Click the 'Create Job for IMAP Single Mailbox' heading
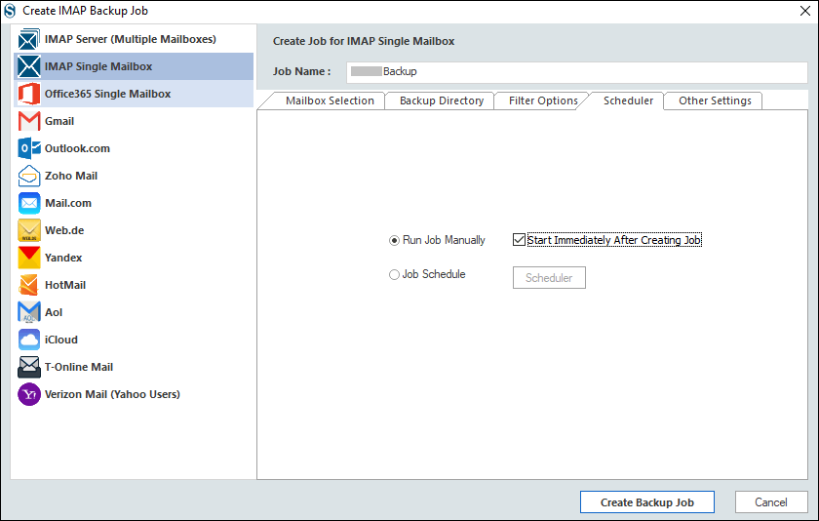819x521 pixels. pyautogui.click(x=364, y=41)
